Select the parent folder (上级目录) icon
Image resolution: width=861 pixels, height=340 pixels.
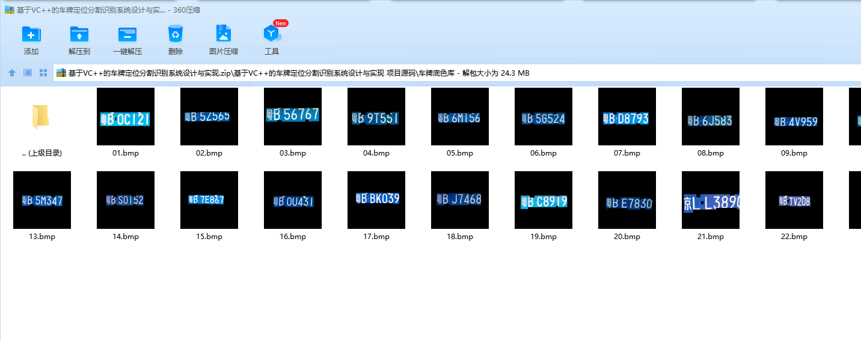click(x=41, y=117)
